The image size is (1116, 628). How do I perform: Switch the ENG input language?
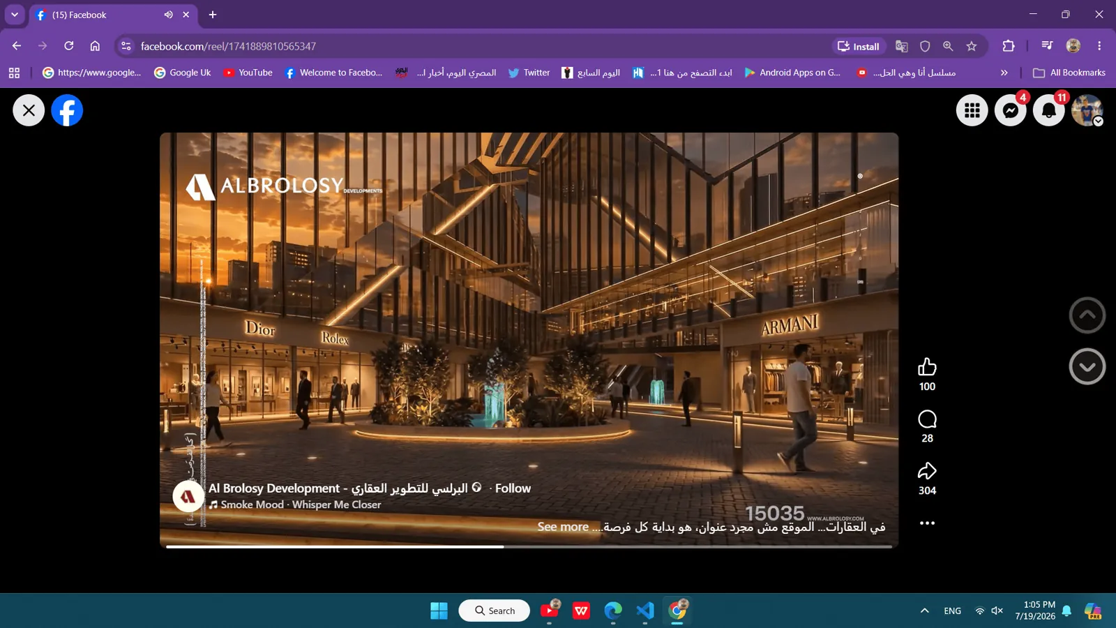[x=952, y=611]
